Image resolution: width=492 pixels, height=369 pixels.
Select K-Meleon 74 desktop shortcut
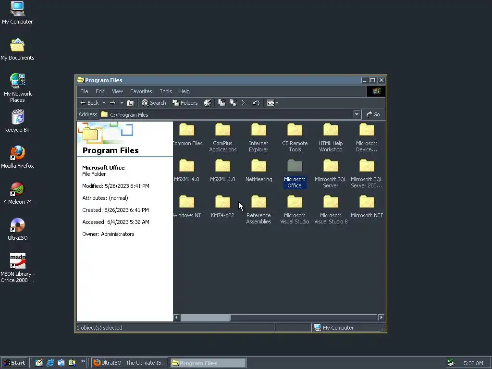[x=18, y=193]
